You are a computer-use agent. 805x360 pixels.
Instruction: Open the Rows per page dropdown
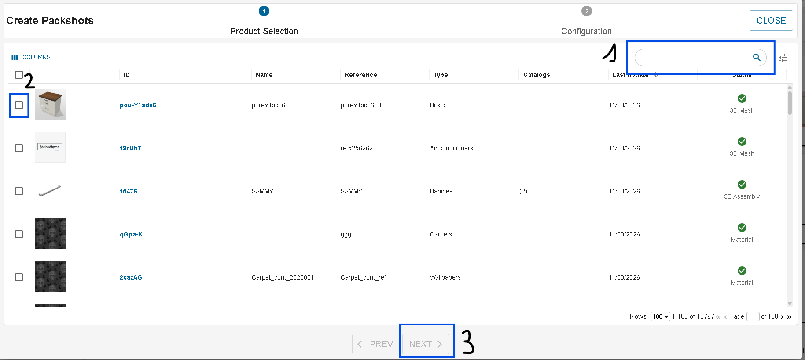pos(660,316)
